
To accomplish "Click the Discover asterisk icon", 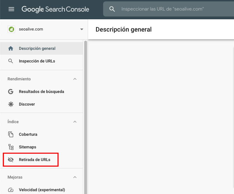I will 11,104.
